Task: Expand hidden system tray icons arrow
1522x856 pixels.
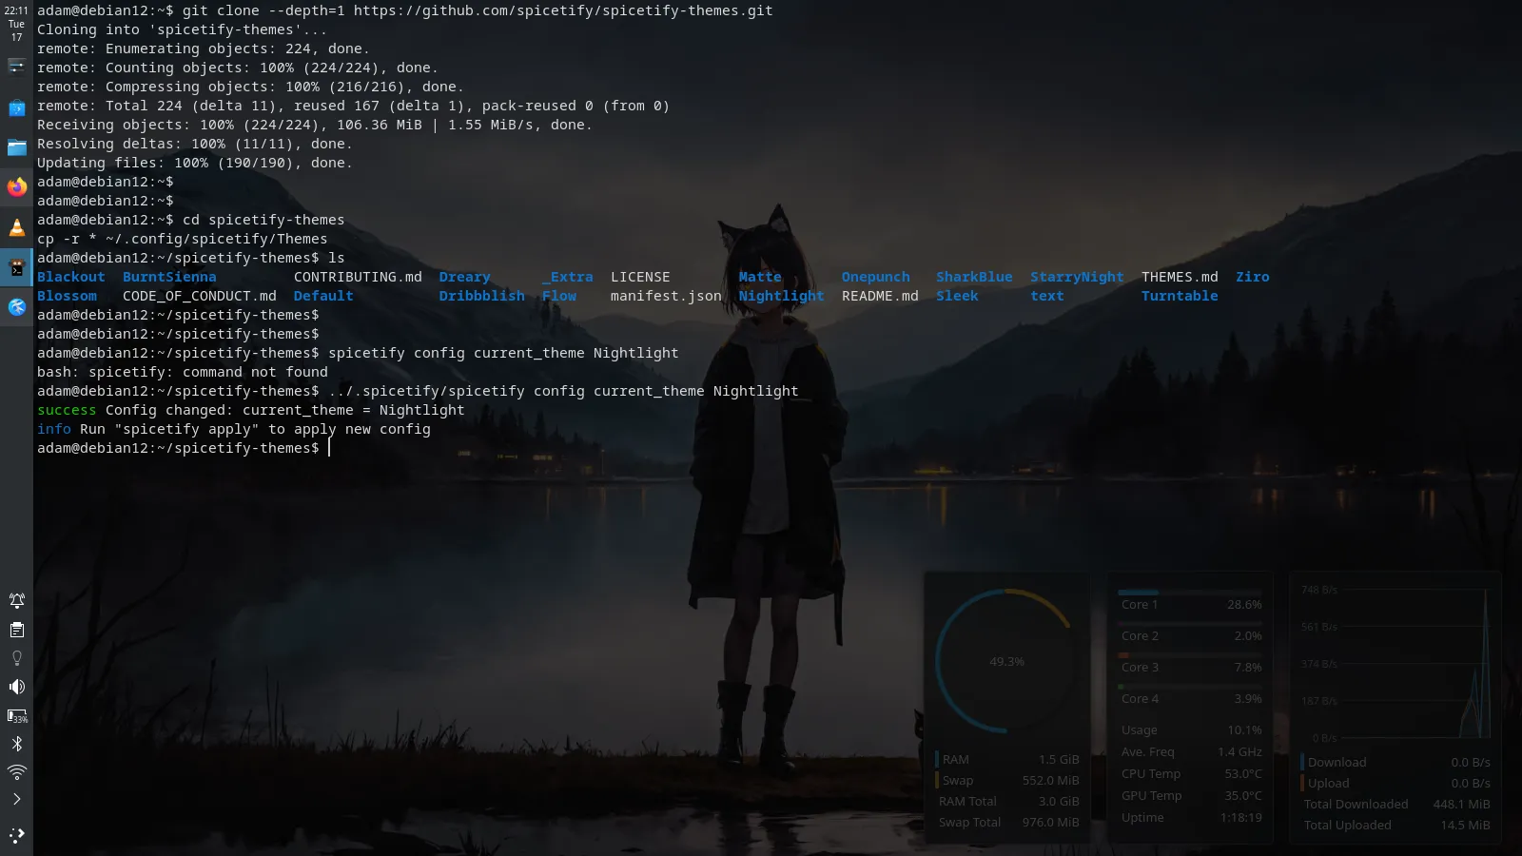Action: click(x=16, y=799)
